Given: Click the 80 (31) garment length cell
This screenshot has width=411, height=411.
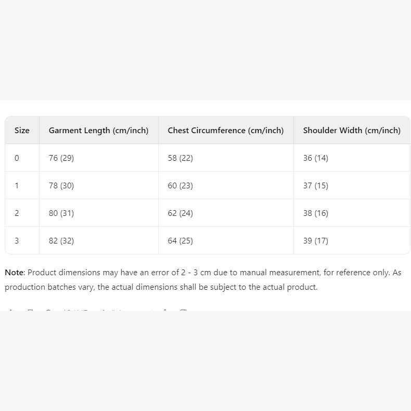Looking at the screenshot, I should point(61,213).
